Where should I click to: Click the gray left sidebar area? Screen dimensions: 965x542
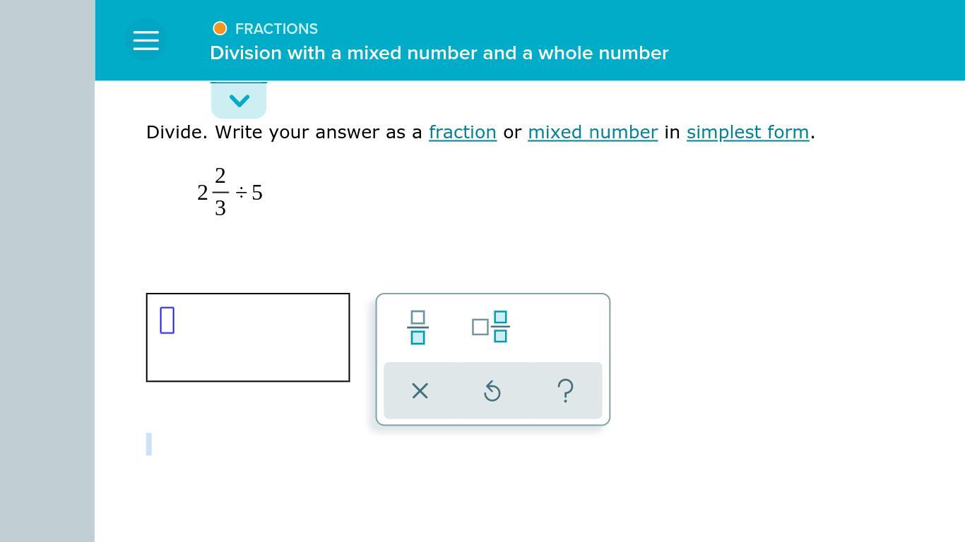[x=47, y=271]
